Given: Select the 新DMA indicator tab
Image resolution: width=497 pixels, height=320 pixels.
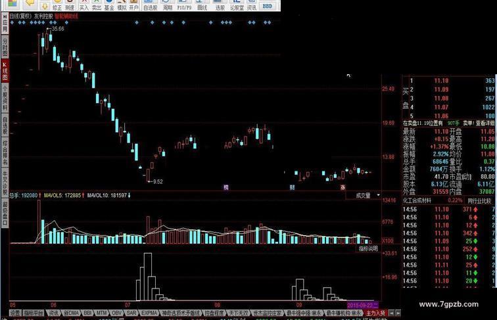Looking at the screenshot, I should (x=71, y=313).
